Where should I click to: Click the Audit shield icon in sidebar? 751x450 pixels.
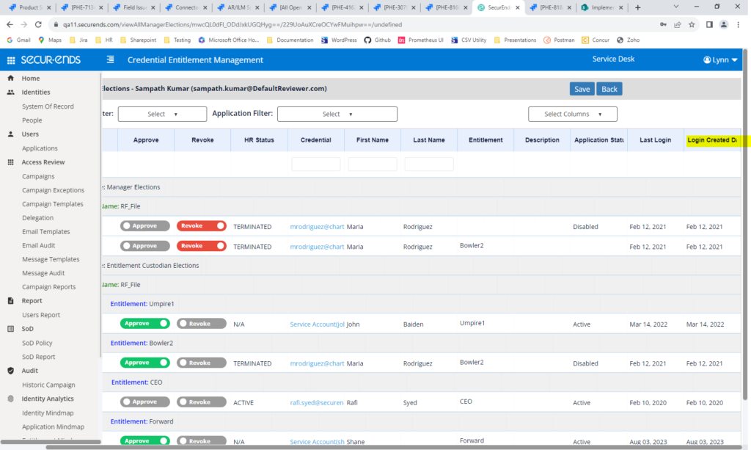10,371
